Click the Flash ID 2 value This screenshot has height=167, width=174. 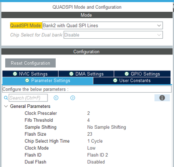[x=97, y=155]
